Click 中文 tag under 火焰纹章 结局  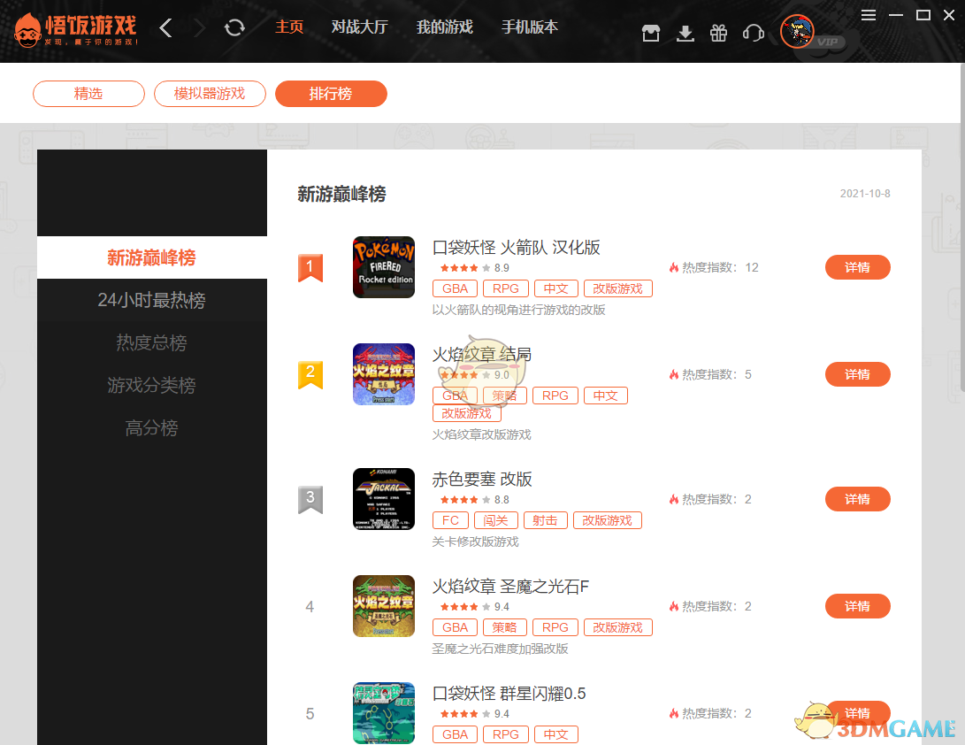[606, 396]
